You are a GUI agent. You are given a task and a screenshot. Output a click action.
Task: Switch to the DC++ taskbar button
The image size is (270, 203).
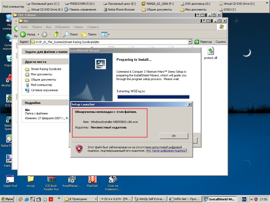click(115, 199)
